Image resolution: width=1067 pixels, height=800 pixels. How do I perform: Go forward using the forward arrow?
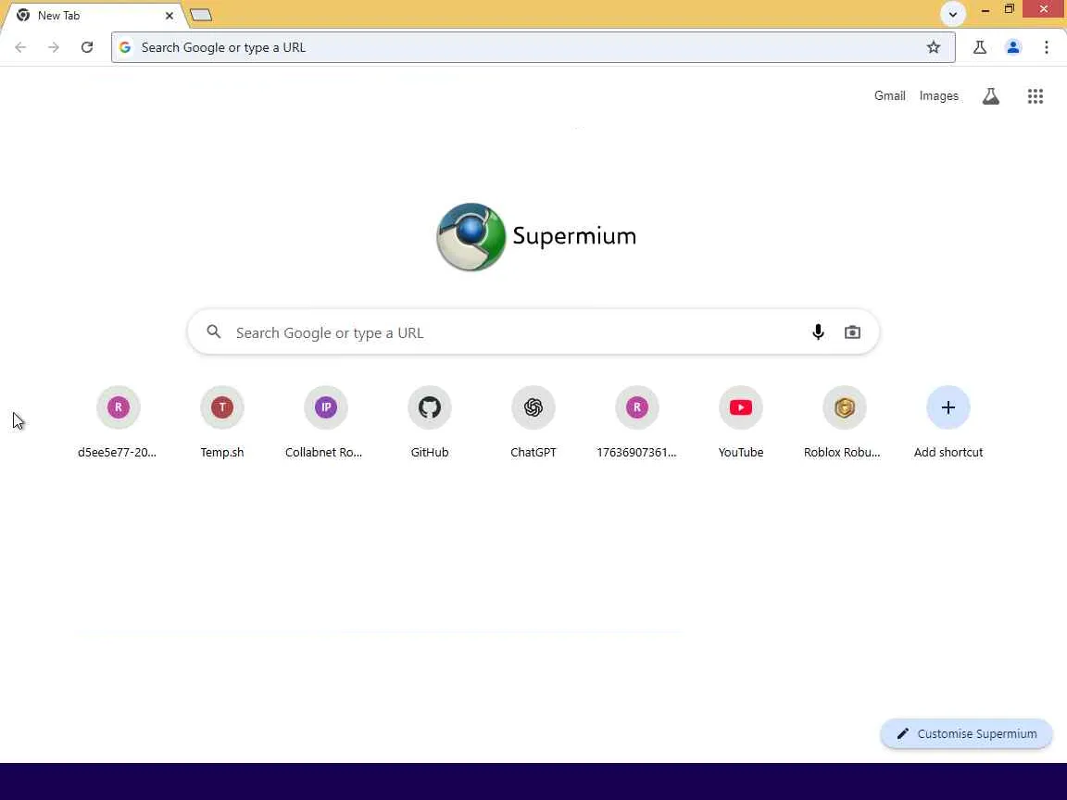[x=53, y=47]
